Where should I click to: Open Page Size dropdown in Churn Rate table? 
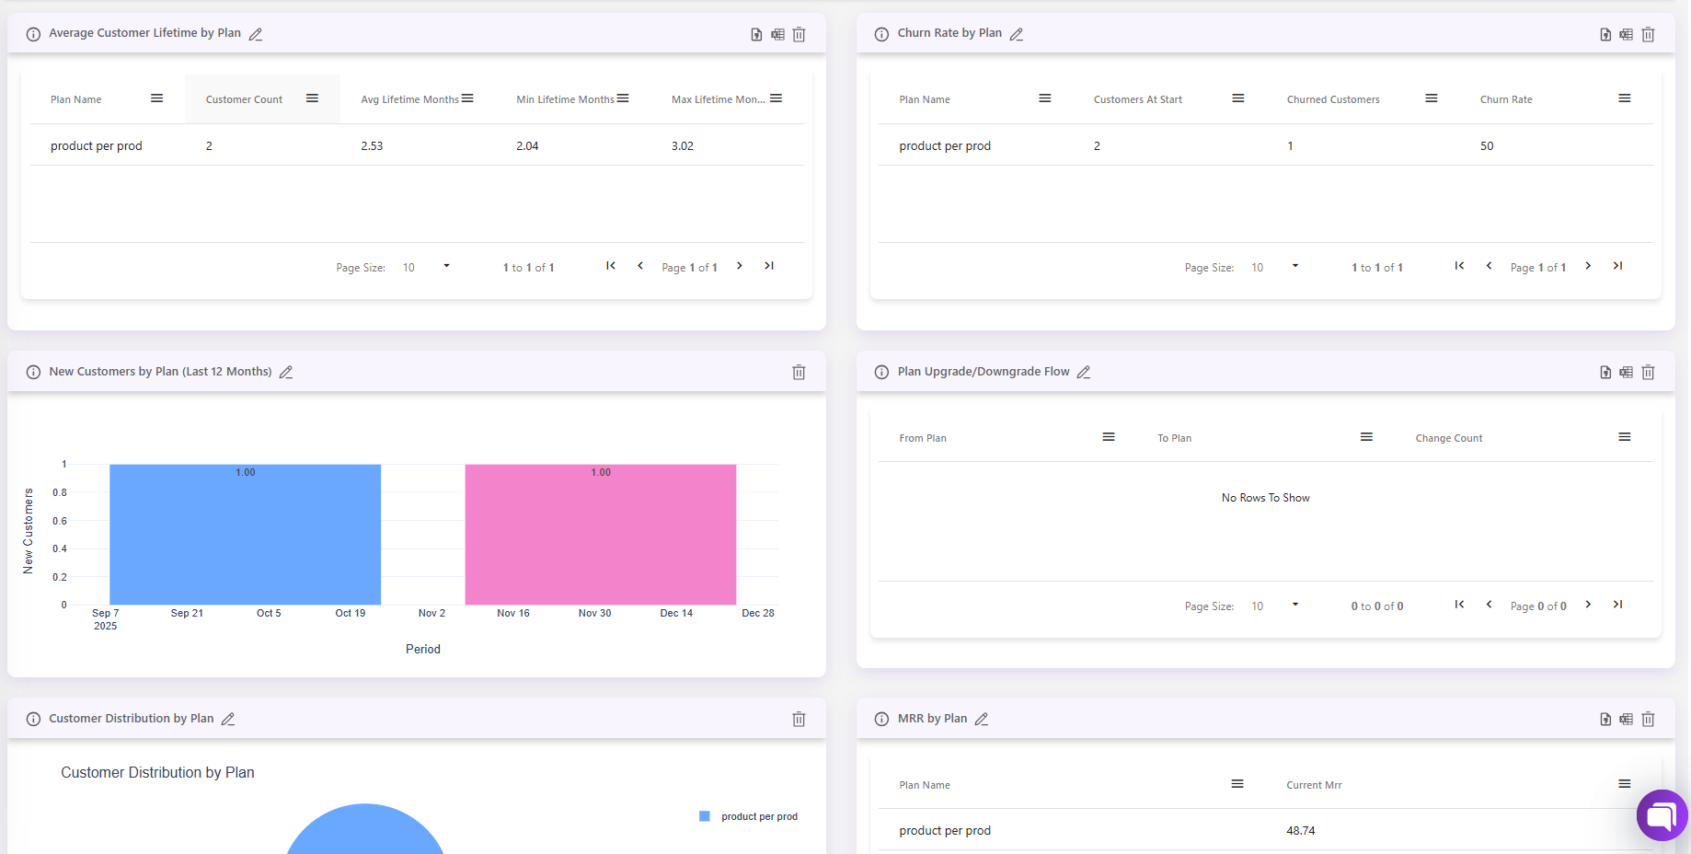[1274, 267]
